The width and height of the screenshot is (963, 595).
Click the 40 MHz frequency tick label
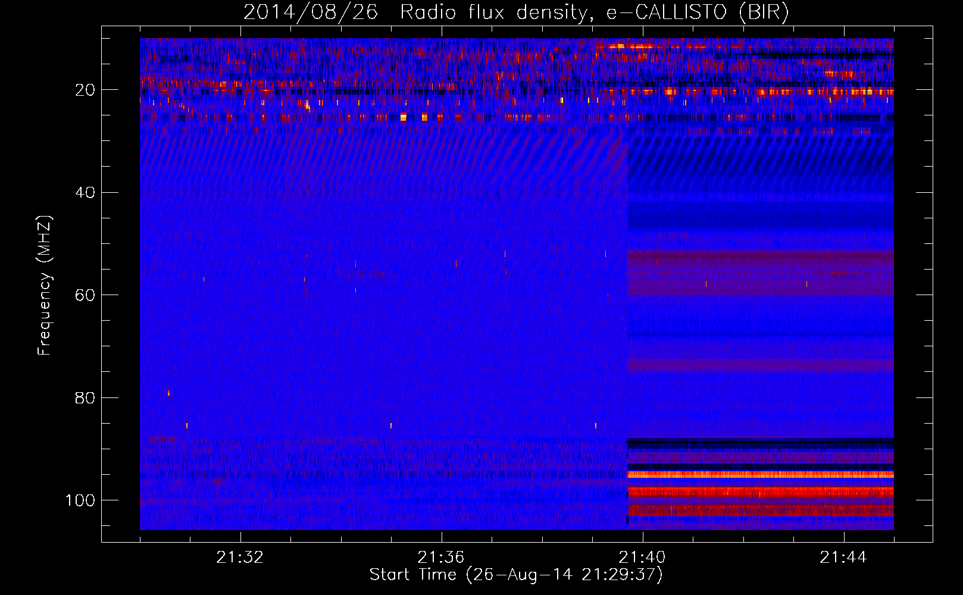[x=85, y=193]
